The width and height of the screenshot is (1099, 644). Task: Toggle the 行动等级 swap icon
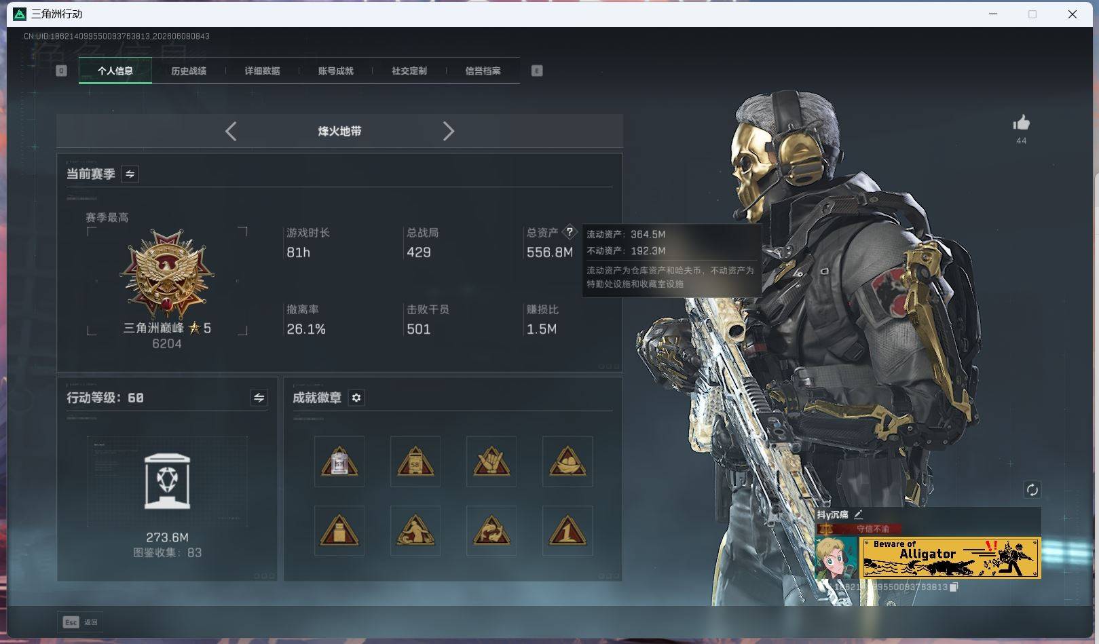coord(259,398)
